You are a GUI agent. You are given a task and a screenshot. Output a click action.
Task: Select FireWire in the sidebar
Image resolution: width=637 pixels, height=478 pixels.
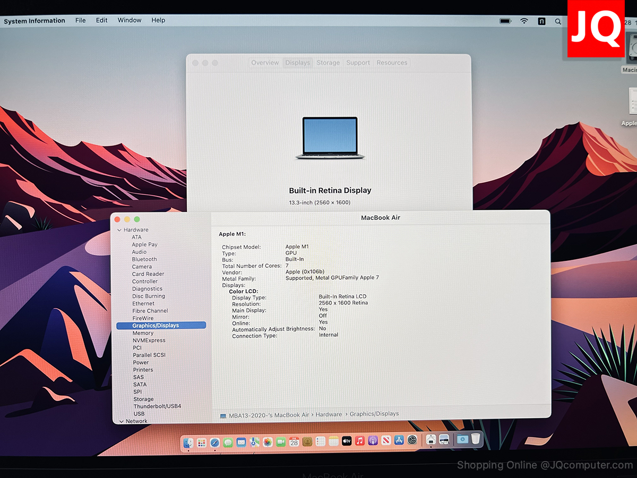143,318
